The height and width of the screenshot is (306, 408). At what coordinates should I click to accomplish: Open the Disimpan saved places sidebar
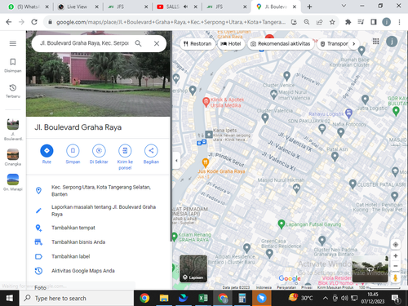13,65
